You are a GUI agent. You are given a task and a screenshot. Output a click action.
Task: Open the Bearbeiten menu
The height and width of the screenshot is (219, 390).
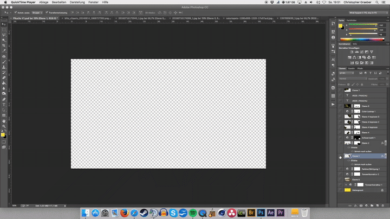coord(59,3)
